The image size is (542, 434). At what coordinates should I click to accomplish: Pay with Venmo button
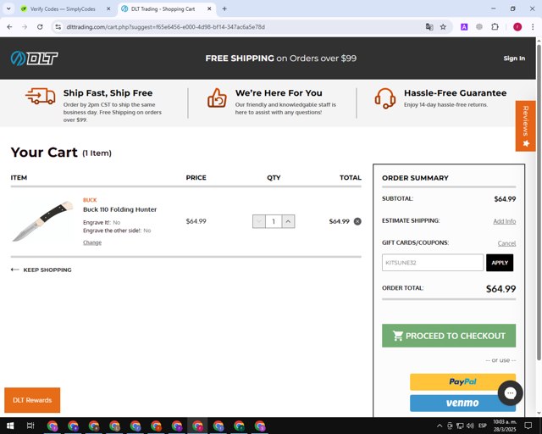click(462, 403)
